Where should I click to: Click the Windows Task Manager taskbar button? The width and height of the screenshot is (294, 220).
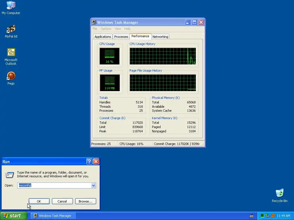coord(53,216)
